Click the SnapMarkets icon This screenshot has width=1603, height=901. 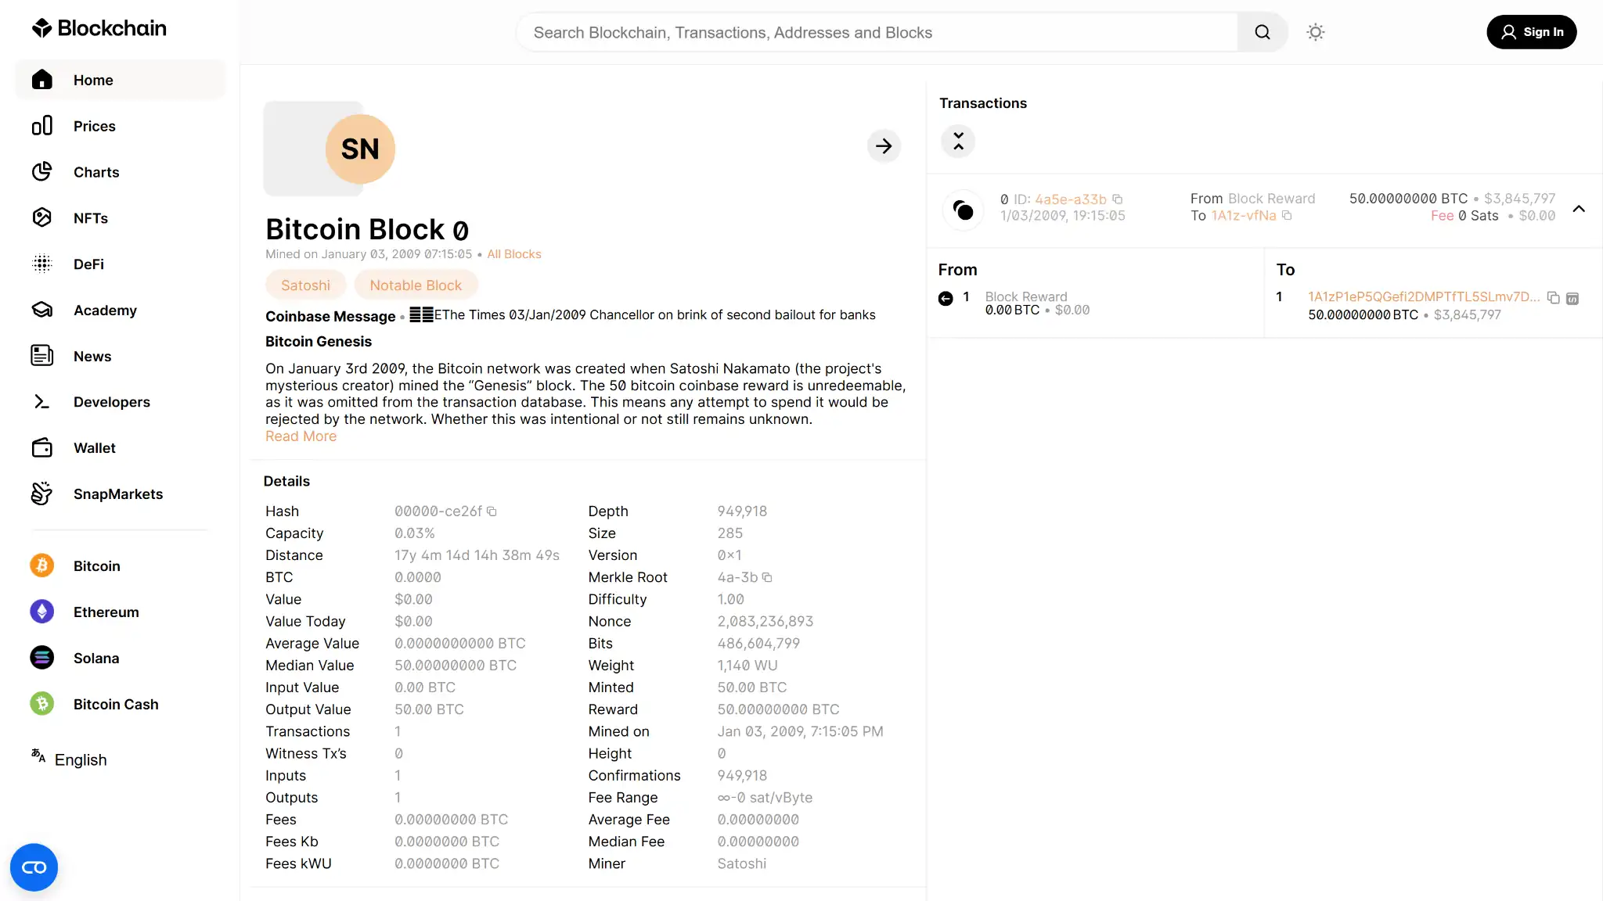tap(42, 494)
